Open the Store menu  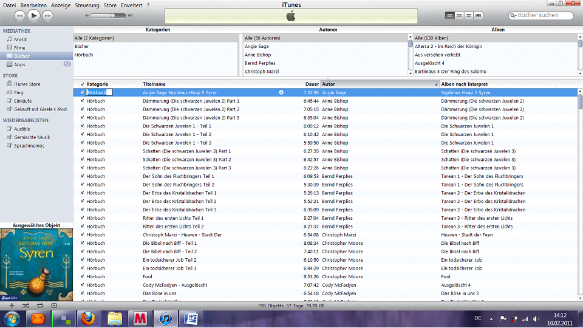(x=110, y=5)
